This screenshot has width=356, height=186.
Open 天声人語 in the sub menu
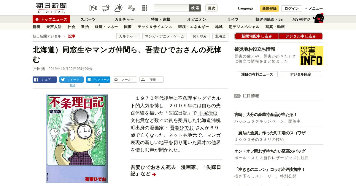(54, 27)
